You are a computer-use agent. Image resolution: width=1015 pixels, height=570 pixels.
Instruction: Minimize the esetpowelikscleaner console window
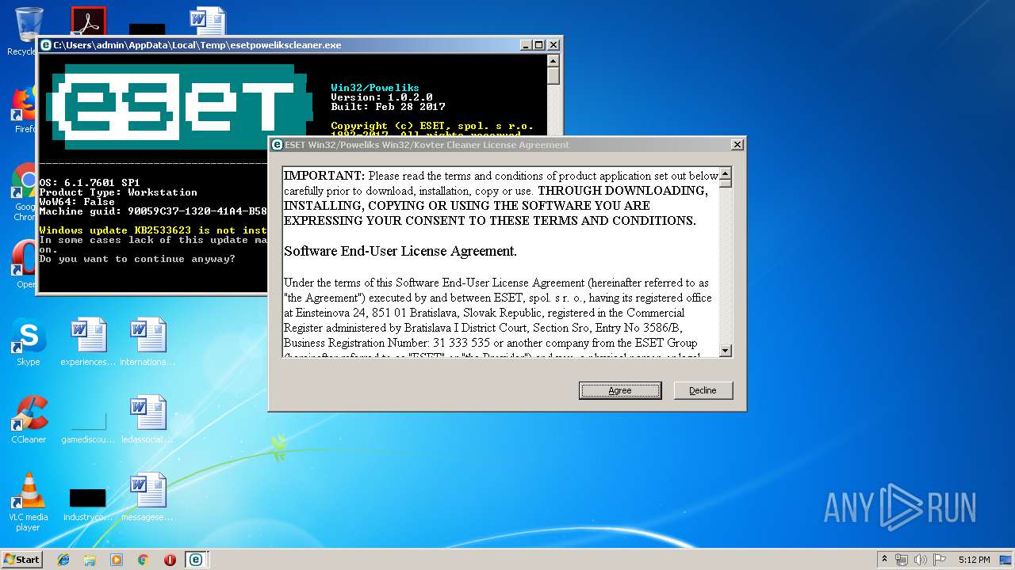click(525, 45)
